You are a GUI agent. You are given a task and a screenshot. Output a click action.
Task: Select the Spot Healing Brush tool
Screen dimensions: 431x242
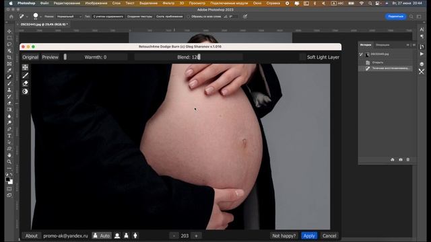pos(9,77)
